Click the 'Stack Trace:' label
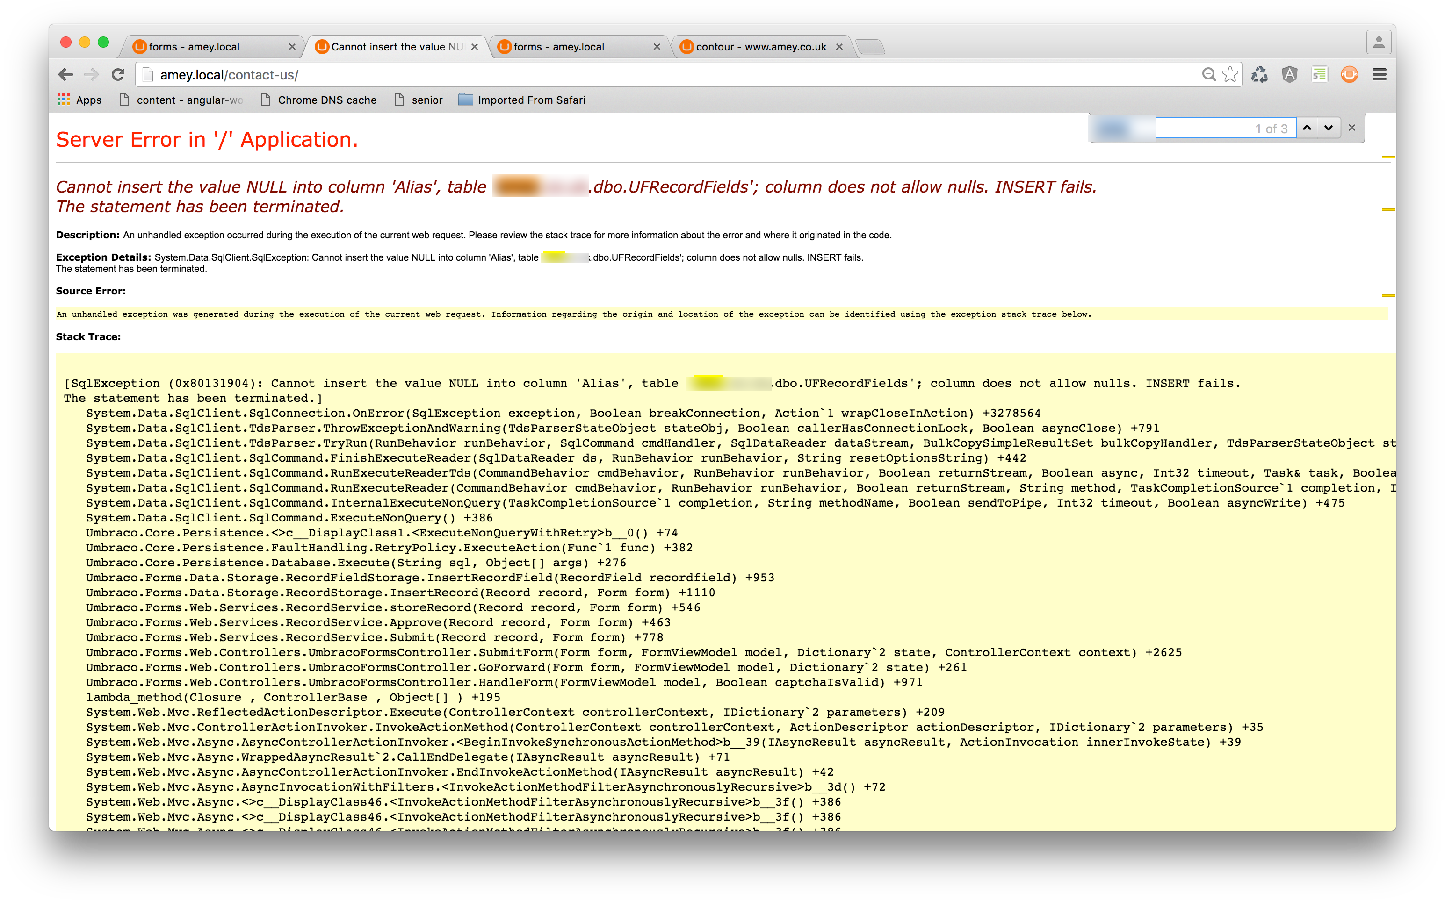1445x900 pixels. [x=88, y=337]
